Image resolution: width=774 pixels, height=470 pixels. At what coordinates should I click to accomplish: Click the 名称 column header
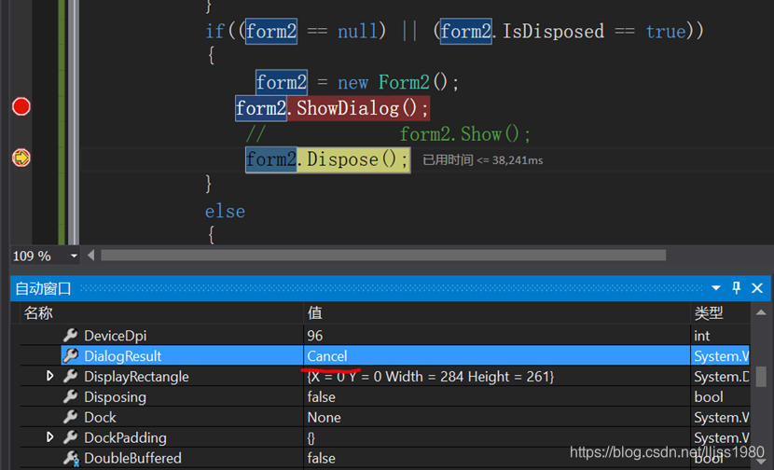pos(38,313)
